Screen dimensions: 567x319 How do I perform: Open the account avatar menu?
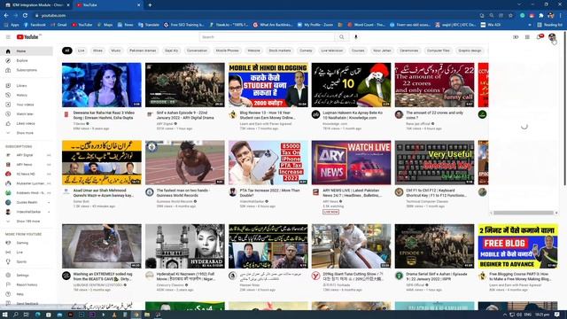[552, 37]
